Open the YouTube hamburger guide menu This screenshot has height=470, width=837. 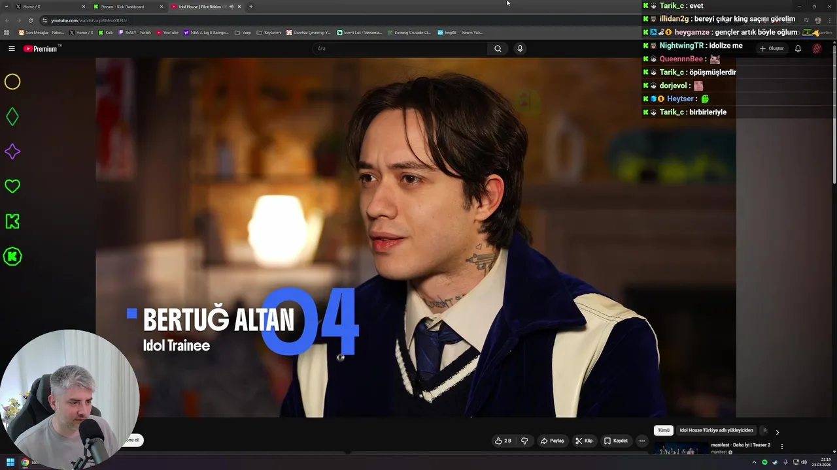pyautogui.click(x=11, y=48)
